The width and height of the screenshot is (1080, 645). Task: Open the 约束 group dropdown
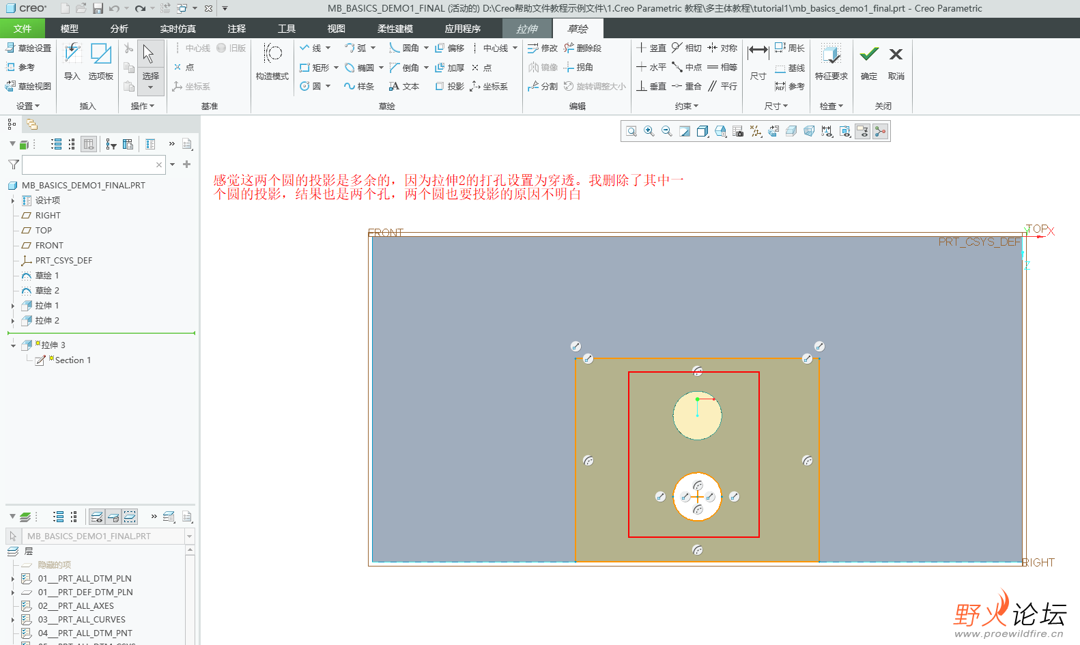(x=687, y=106)
